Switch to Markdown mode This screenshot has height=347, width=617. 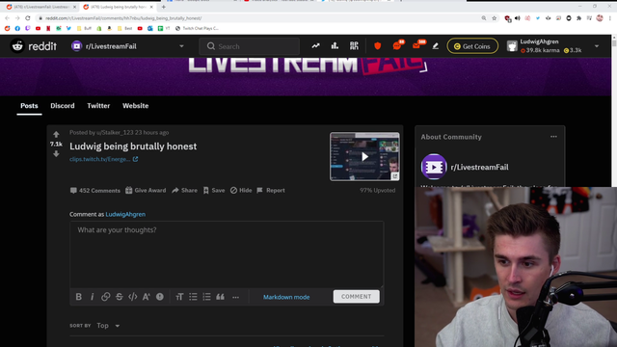(286, 297)
